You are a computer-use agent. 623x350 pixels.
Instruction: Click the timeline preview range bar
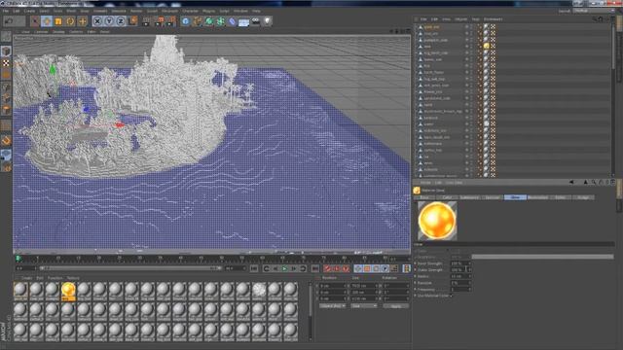pyautogui.click(x=131, y=268)
